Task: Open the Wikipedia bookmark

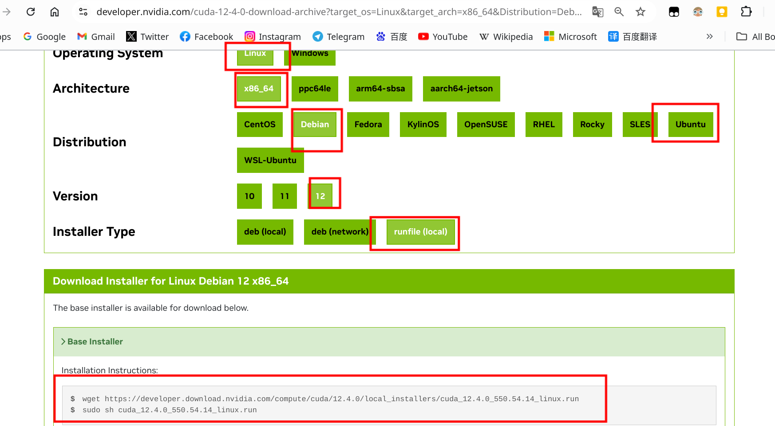Action: [x=506, y=37]
